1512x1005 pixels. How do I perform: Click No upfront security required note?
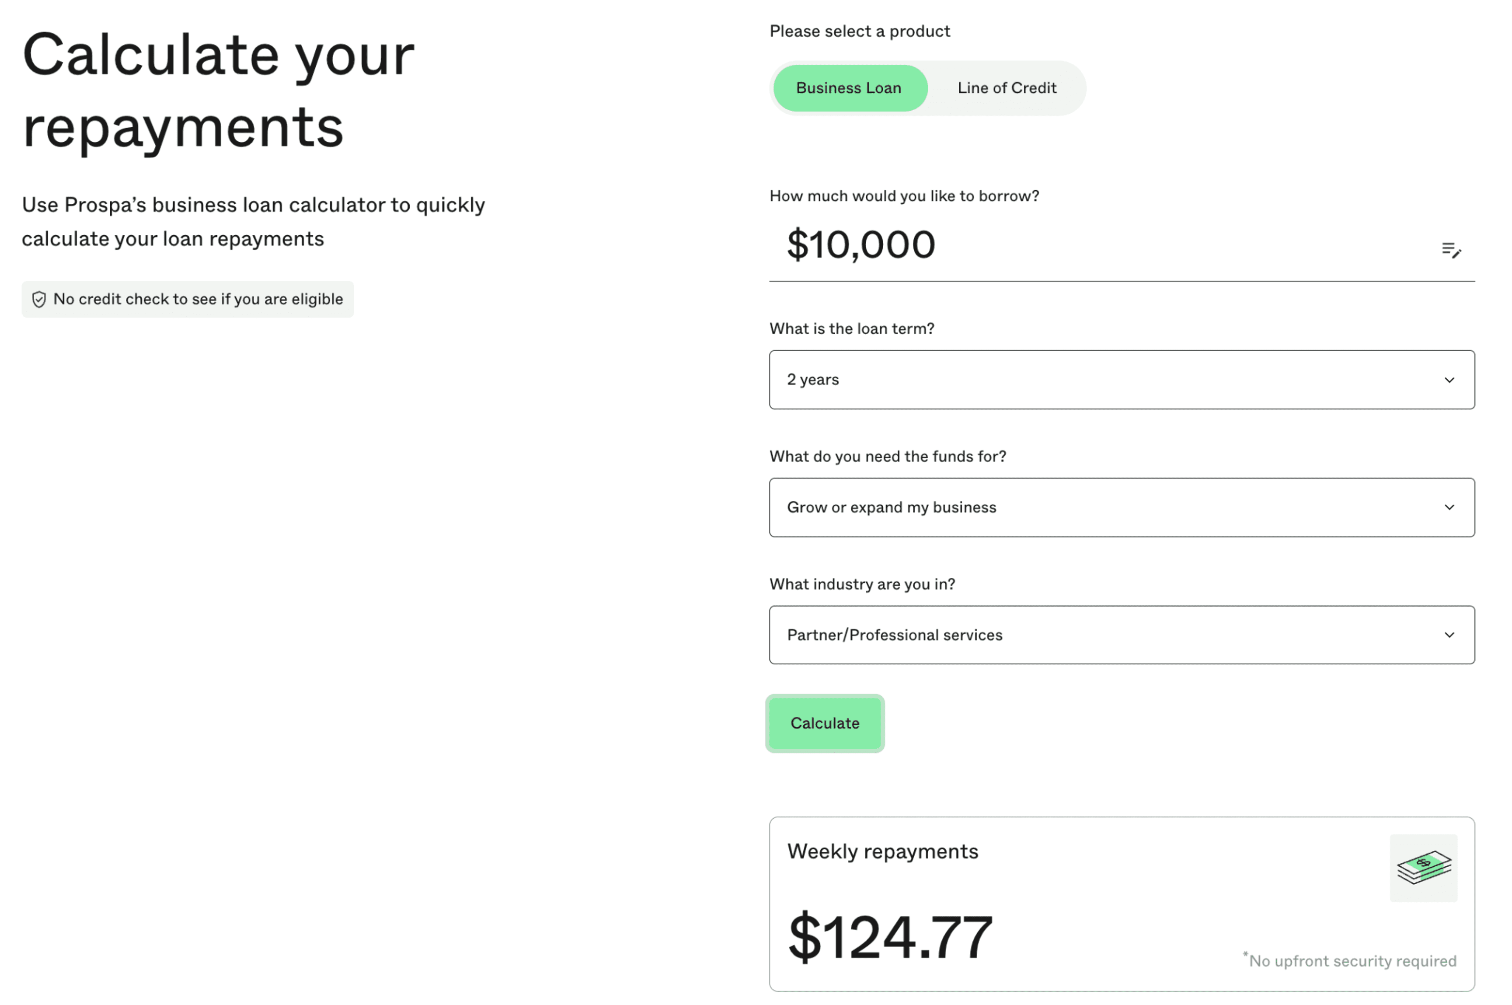[1350, 960]
